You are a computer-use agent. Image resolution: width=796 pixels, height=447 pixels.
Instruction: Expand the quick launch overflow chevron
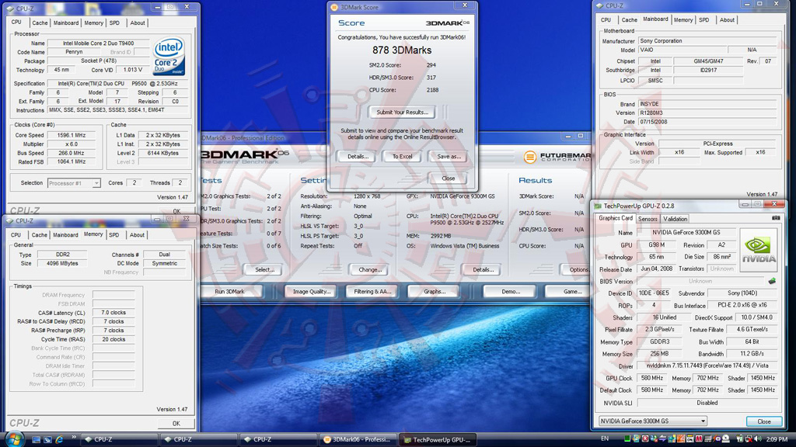click(x=74, y=437)
